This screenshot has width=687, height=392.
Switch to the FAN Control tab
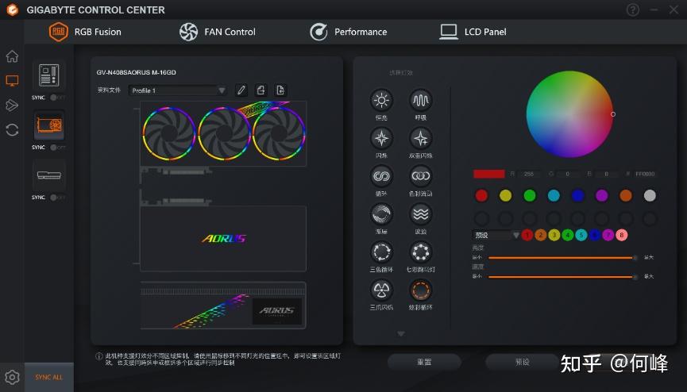point(218,32)
